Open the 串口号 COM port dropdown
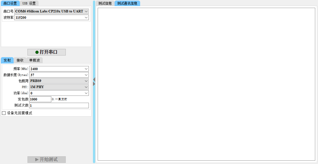Screen dimensions: 318x164 click(87, 11)
